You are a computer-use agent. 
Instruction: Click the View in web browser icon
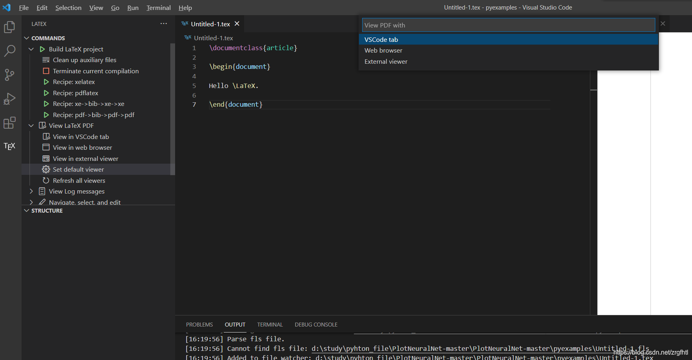point(46,147)
